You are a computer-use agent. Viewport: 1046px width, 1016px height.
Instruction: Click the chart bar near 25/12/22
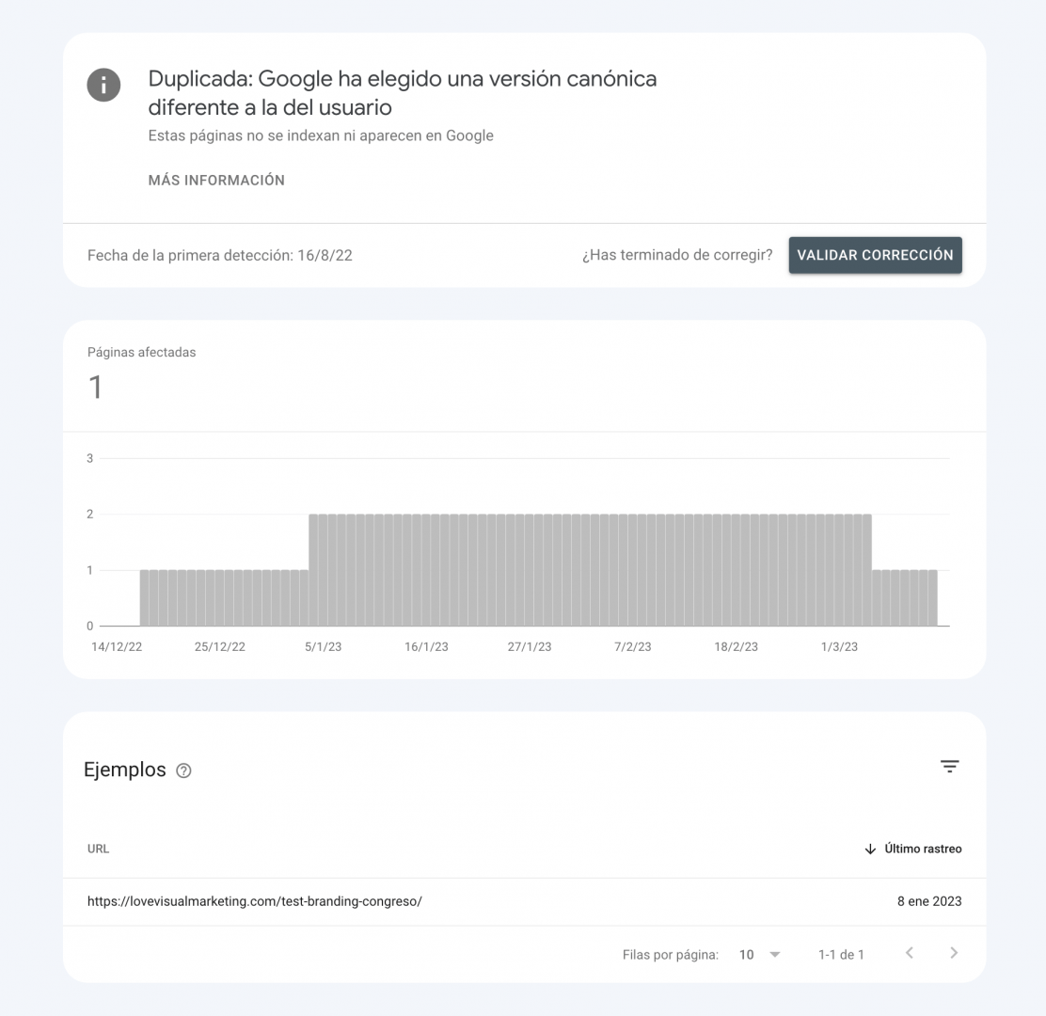[219, 597]
